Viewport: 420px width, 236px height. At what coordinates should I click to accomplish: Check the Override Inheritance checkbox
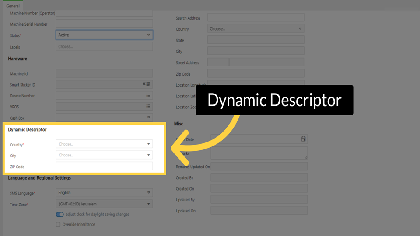pos(58,225)
